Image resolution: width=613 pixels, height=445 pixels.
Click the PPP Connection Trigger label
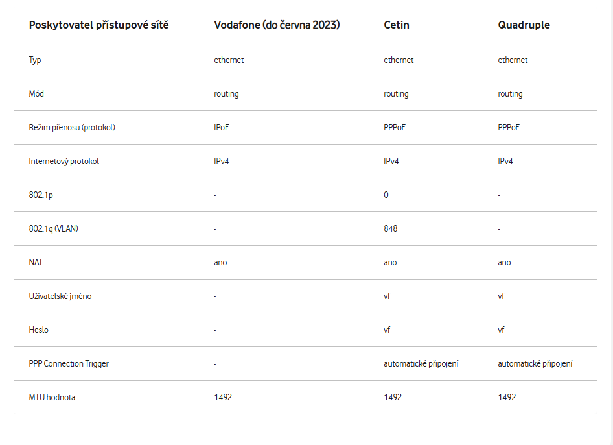[x=69, y=364]
